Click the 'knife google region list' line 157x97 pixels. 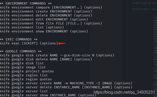[x=24, y=75]
